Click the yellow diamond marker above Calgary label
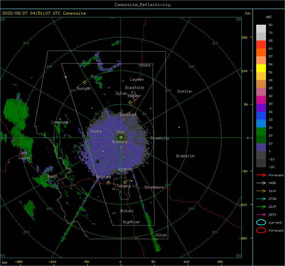Image resolution: width=285 pixels, height=266 pixels. (x=125, y=182)
